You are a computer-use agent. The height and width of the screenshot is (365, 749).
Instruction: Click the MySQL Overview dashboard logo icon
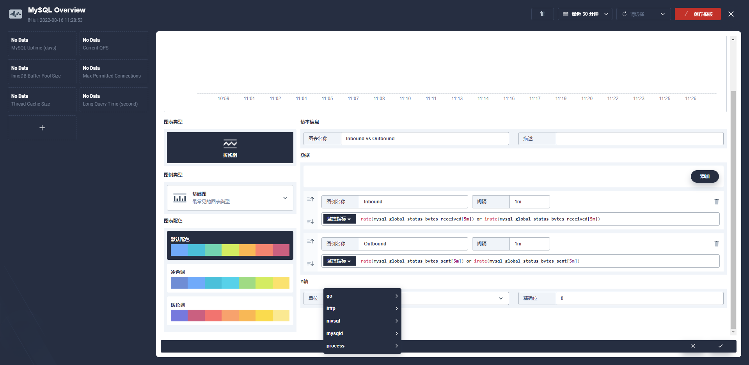tap(16, 14)
